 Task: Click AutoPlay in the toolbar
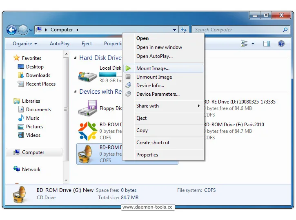pyautogui.click(x=60, y=44)
